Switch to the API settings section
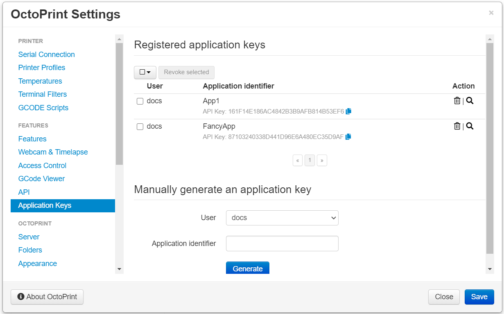This screenshot has height=314, width=504. tap(24, 192)
